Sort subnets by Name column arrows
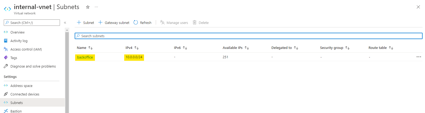425x113 pixels. click(90, 48)
